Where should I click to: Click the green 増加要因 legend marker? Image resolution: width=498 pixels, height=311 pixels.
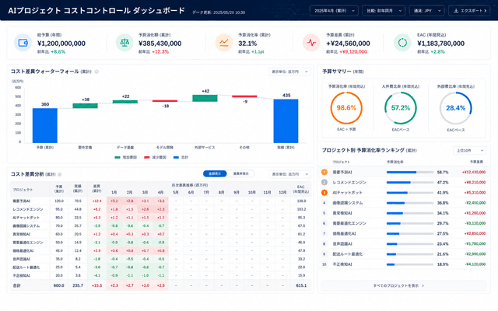point(117,157)
